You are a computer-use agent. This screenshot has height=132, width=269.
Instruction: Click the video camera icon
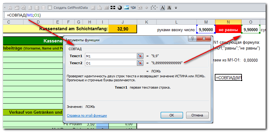pyautogui.click(x=133, y=8)
